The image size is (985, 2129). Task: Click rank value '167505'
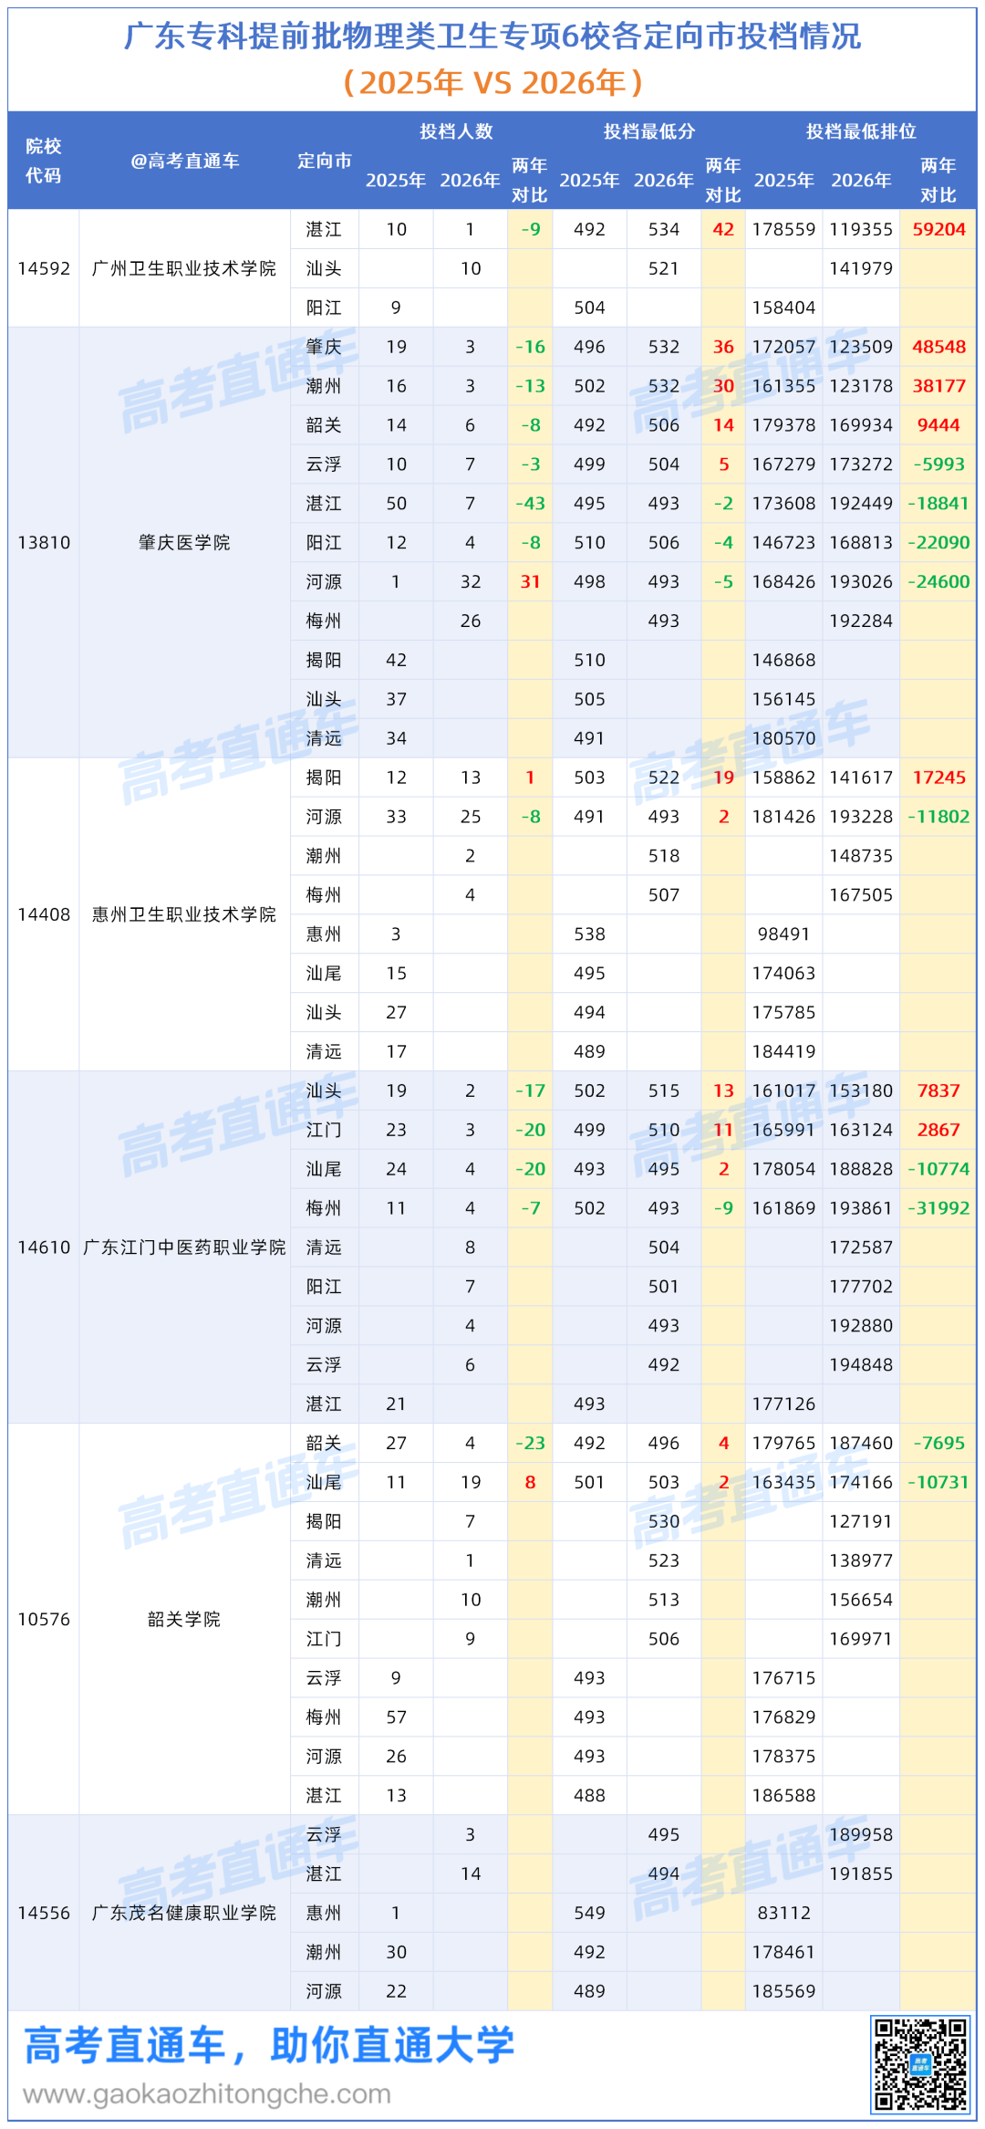(861, 895)
